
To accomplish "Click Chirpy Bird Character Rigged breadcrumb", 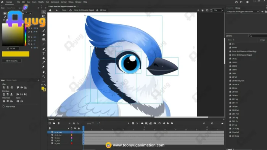I will pyautogui.click(x=84, y=10).
